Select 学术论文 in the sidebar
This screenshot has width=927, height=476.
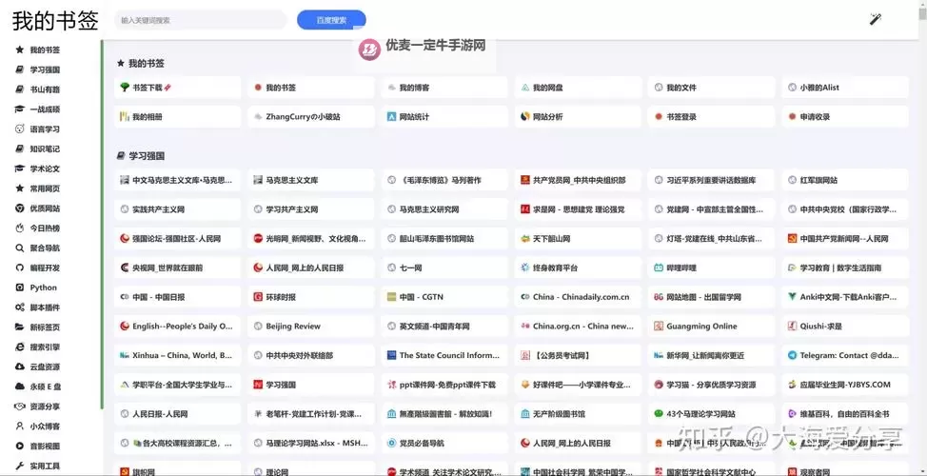[45, 169]
